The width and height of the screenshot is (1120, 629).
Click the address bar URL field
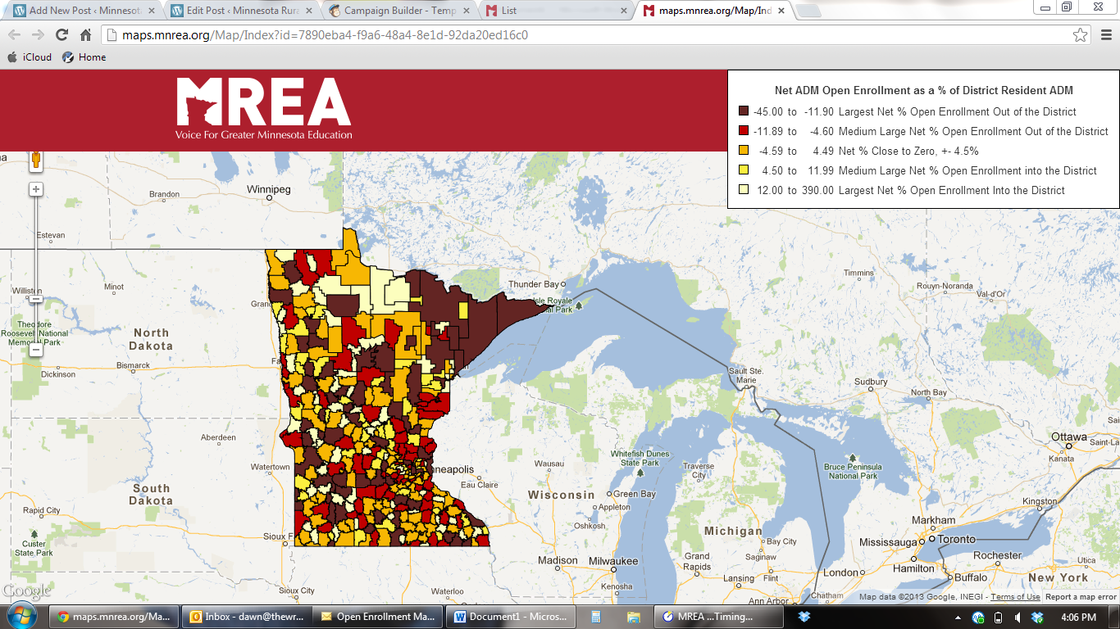pos(574,35)
